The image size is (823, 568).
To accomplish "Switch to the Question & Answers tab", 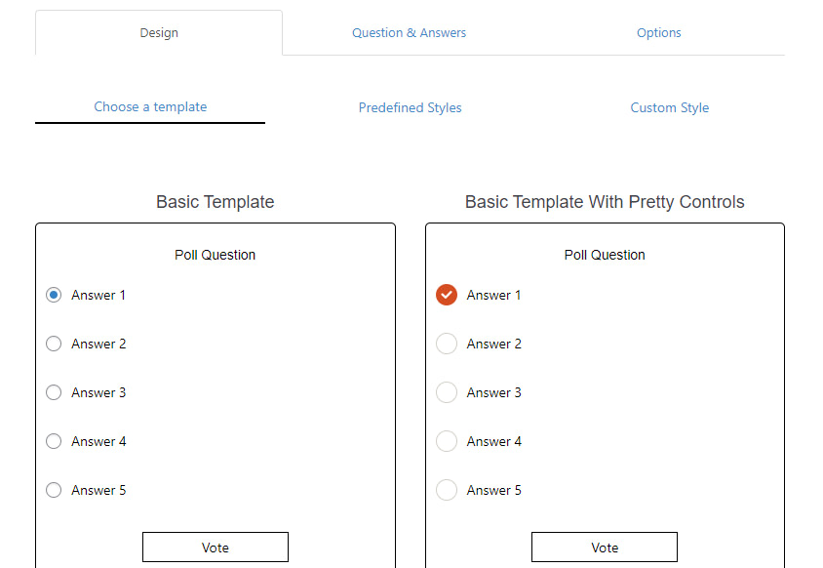I will (x=409, y=32).
